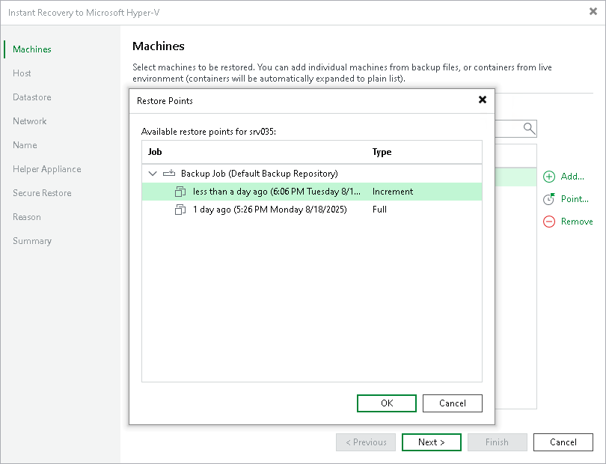
Task: Click the Job column header
Action: (x=153, y=152)
